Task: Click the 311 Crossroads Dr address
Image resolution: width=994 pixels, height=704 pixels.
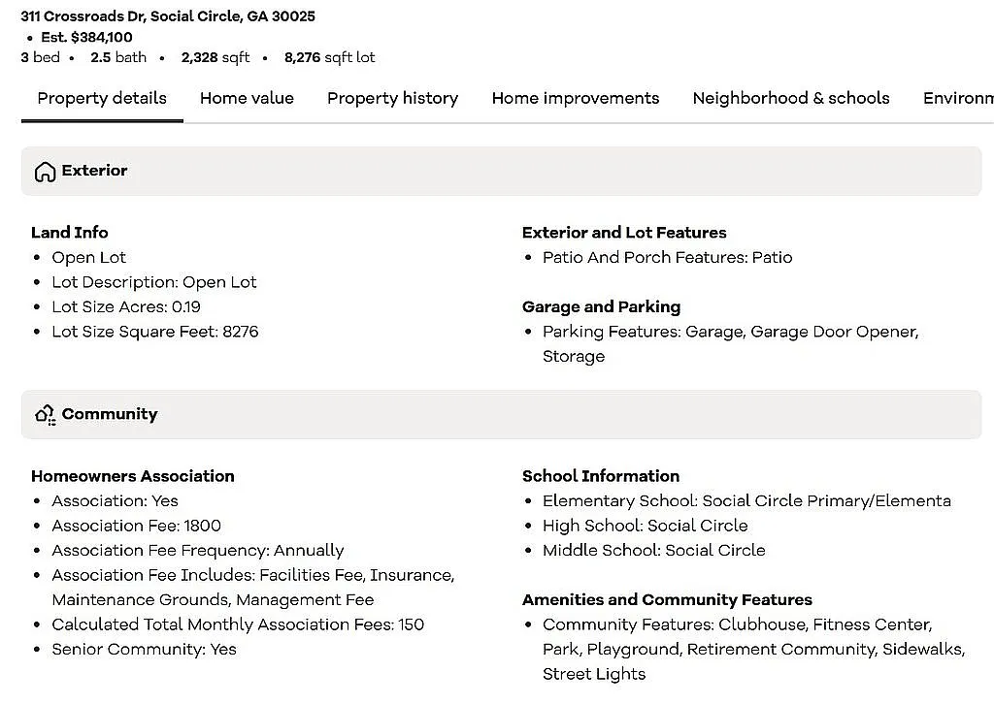Action: click(168, 16)
